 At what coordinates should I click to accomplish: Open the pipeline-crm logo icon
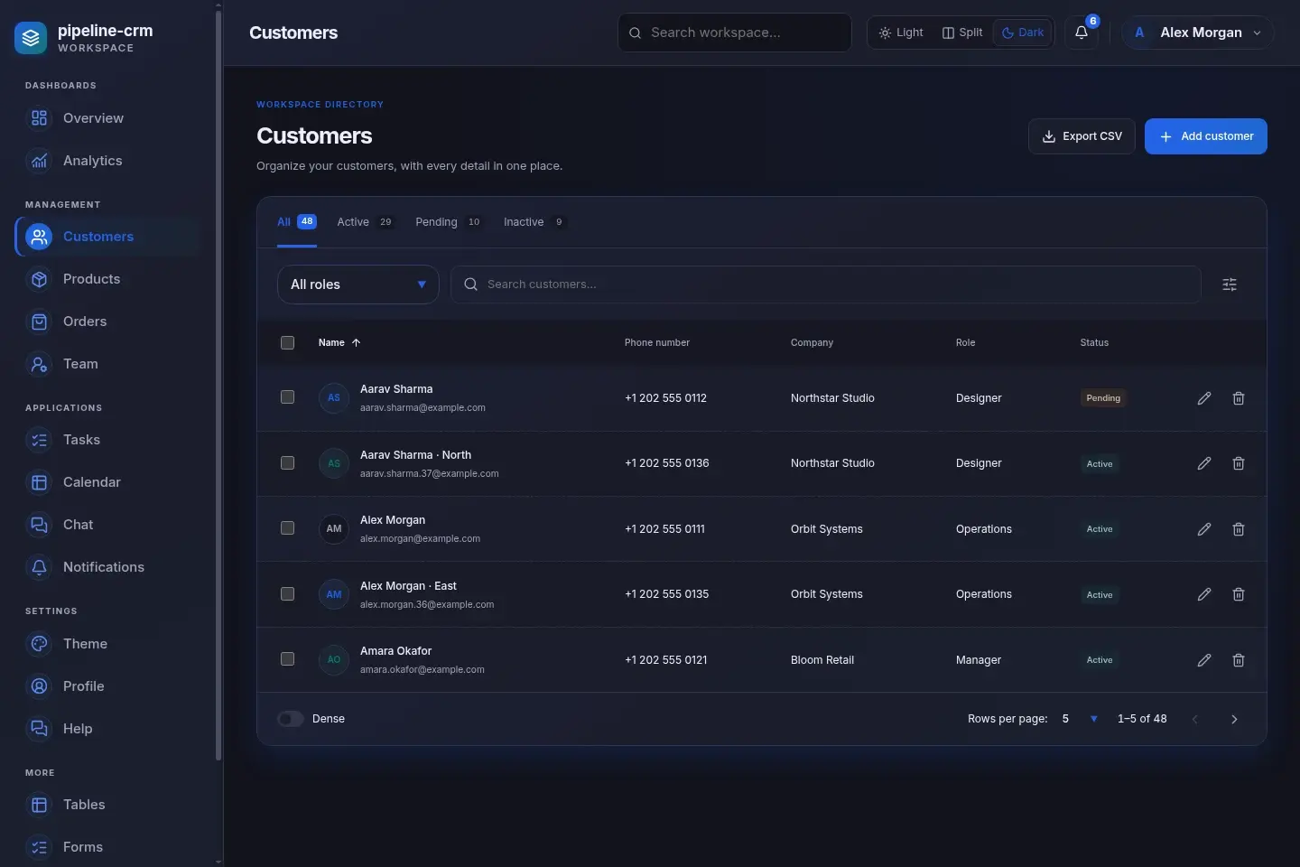coord(31,38)
